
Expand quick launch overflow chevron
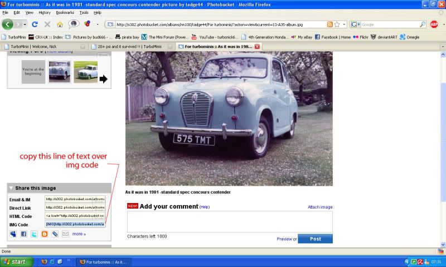tap(69, 260)
